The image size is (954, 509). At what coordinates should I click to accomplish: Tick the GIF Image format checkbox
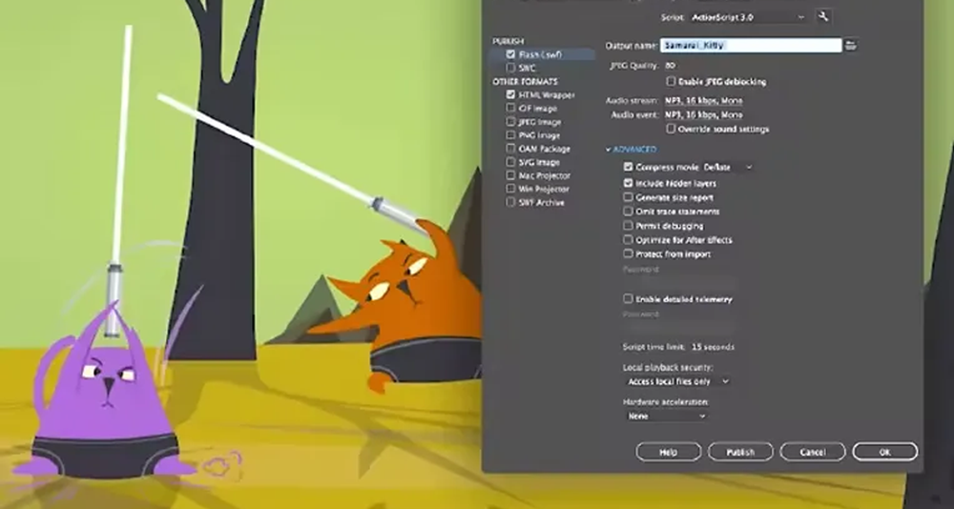511,109
